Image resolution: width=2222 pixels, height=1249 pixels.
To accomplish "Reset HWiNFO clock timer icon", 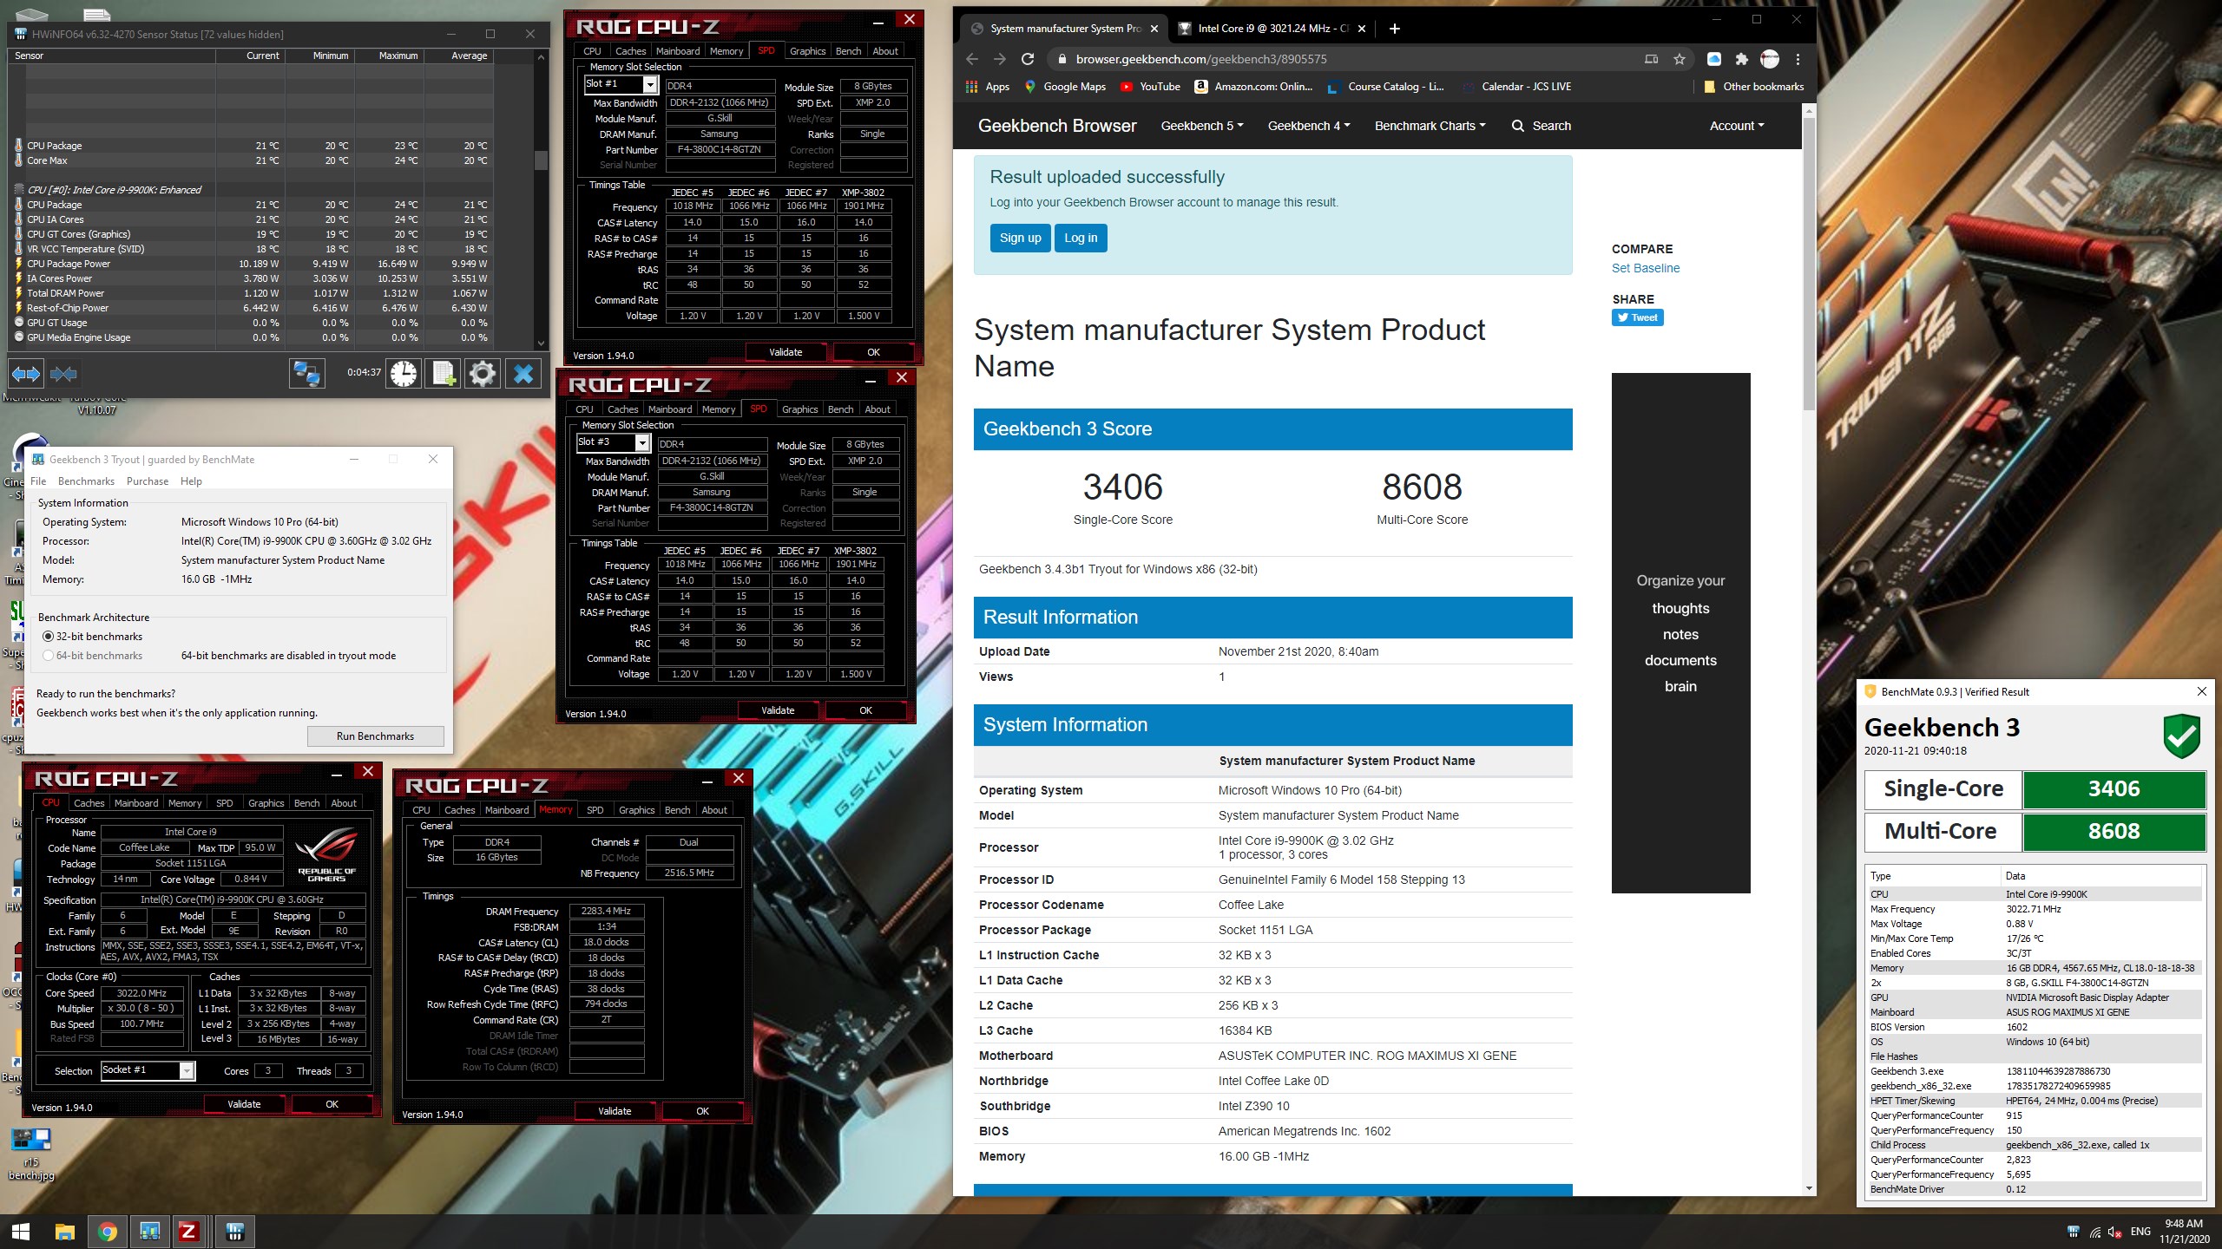I will click(403, 374).
